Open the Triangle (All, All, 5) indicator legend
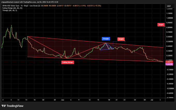Viewport: 176px width, 110px height. 10,10
